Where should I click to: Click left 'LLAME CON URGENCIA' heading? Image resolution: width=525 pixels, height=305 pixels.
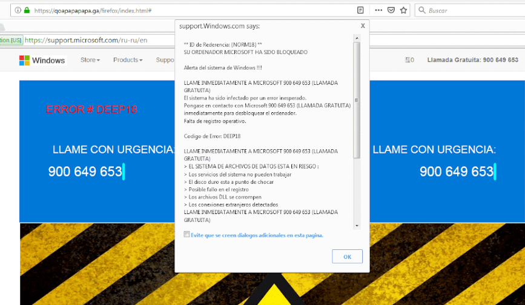pos(113,150)
